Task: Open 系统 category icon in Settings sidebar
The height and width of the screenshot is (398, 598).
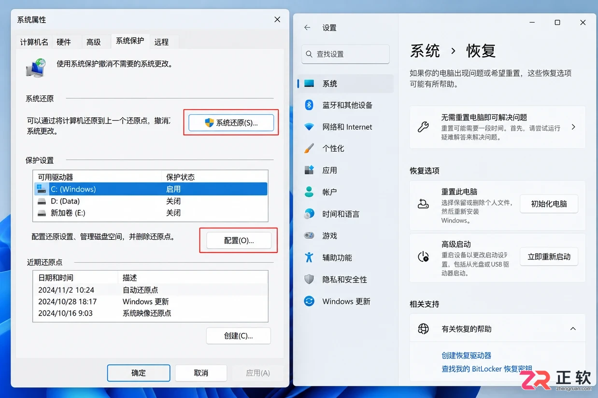Action: [309, 83]
